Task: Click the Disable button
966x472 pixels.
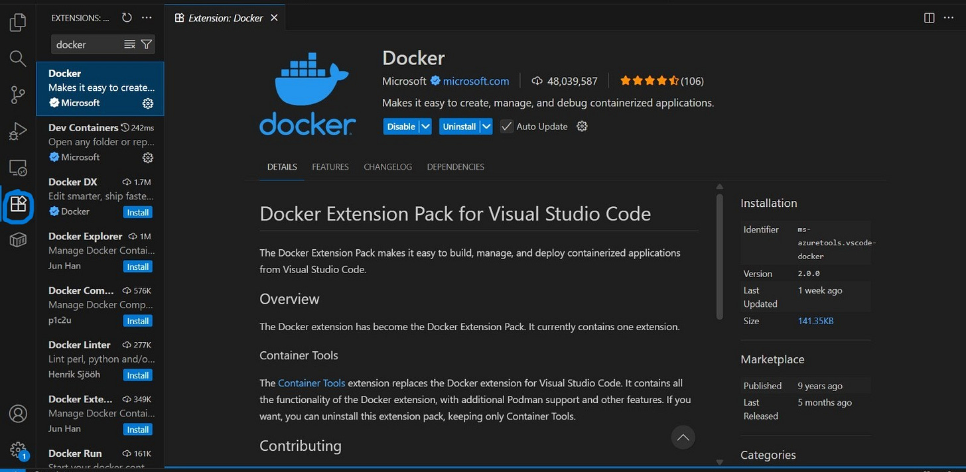Action: pos(401,126)
